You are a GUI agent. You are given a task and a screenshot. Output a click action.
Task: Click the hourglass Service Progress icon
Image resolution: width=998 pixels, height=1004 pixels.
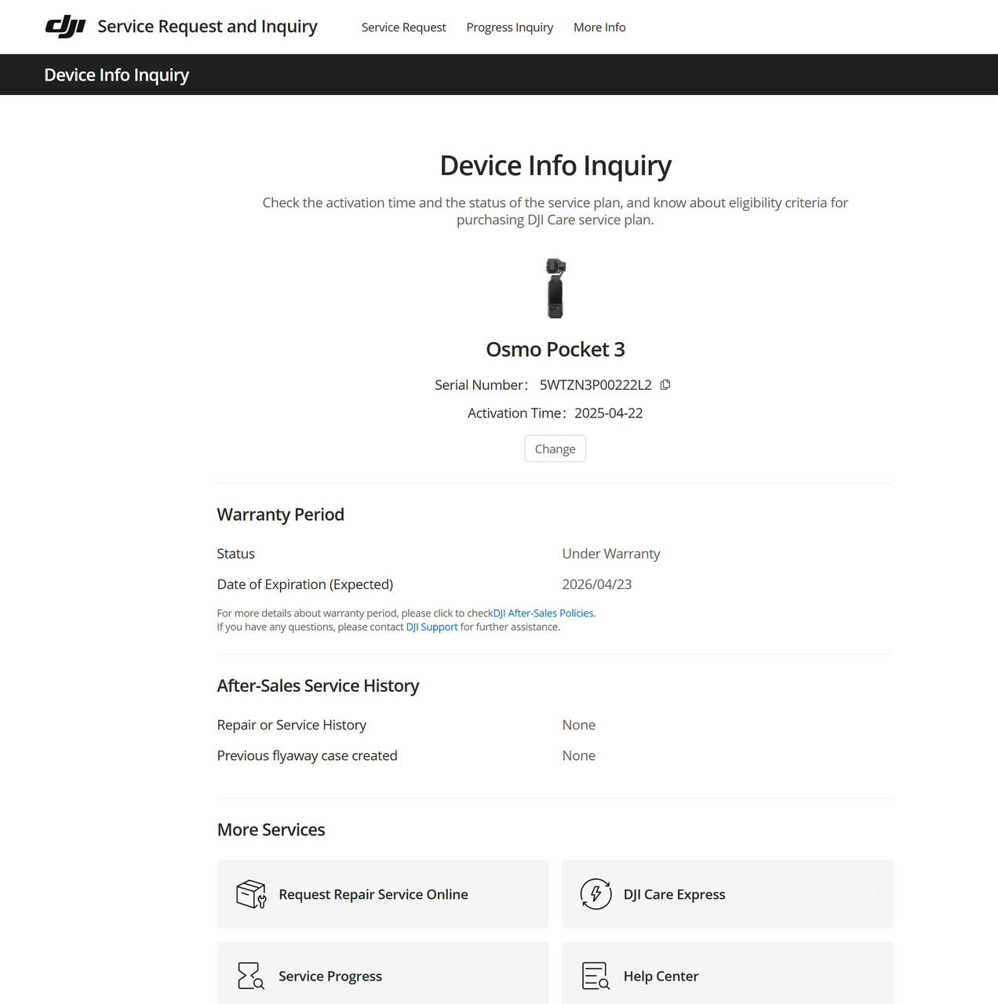coord(250,976)
